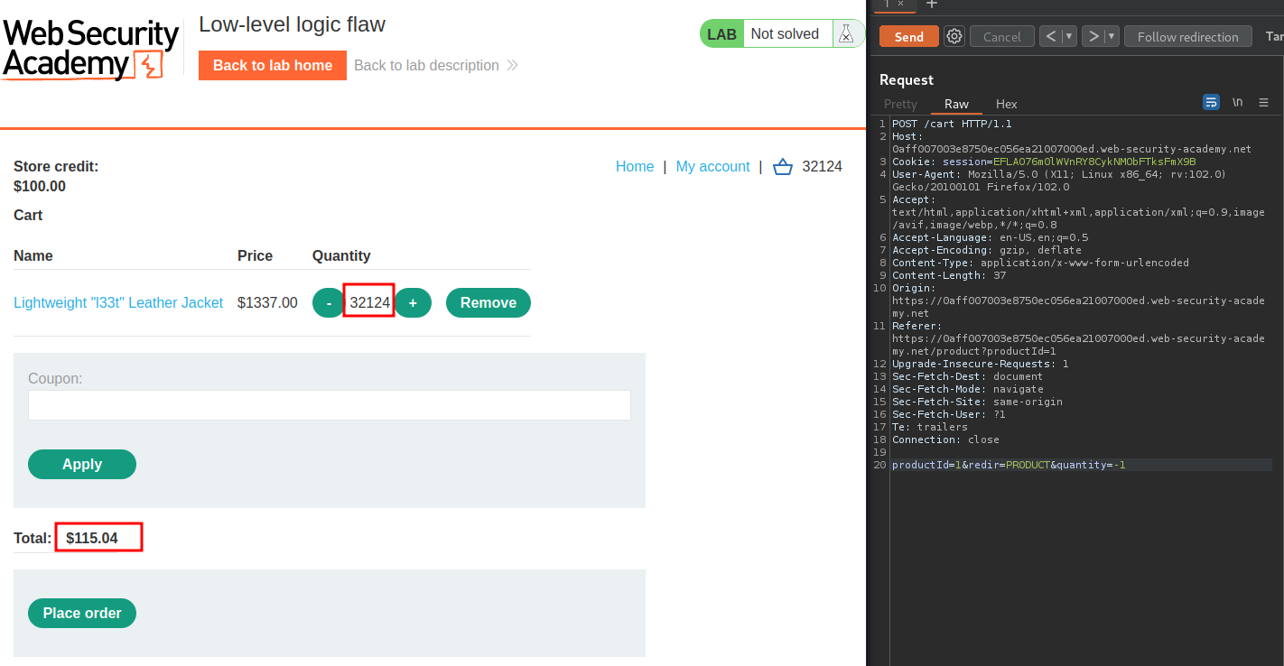Go to next request in history
Screen dimensions: 1284x666
click(x=1093, y=36)
